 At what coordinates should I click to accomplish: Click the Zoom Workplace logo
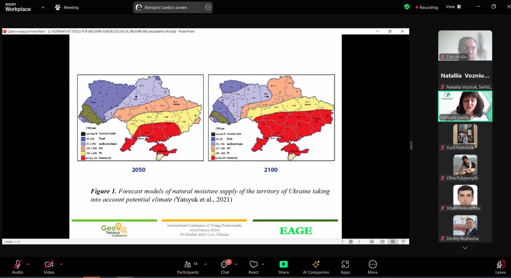(18, 7)
